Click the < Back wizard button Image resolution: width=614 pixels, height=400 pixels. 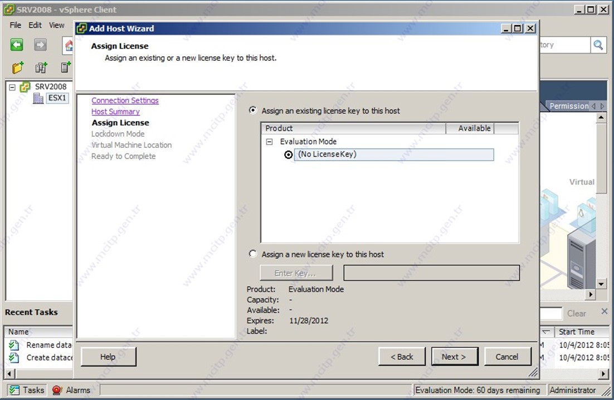coord(402,357)
